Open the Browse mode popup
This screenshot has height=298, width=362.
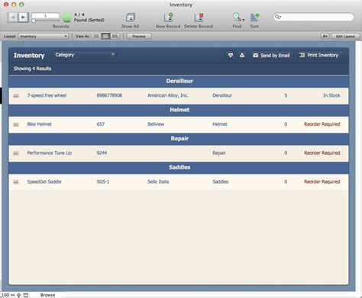point(47,295)
